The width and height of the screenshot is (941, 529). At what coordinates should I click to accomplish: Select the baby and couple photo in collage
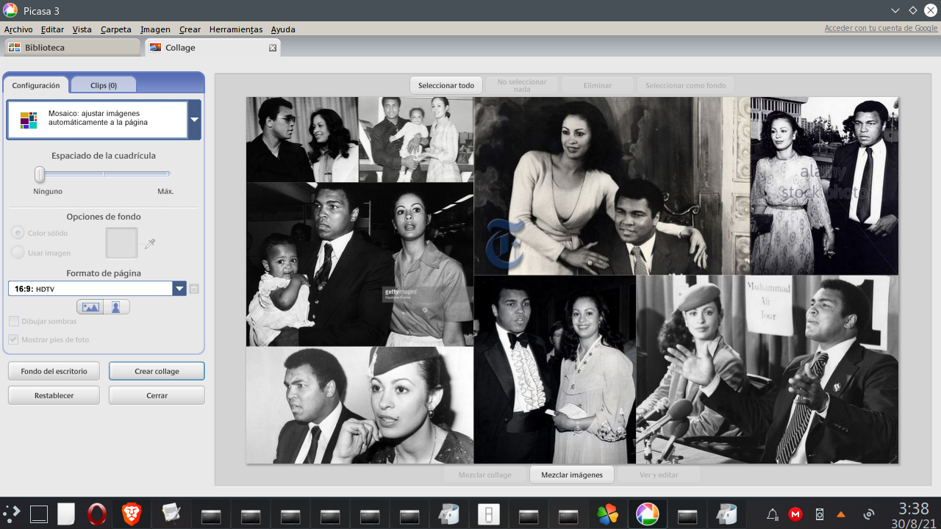click(416, 140)
